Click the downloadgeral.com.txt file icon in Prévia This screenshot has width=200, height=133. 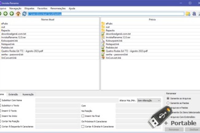[x=103, y=34]
